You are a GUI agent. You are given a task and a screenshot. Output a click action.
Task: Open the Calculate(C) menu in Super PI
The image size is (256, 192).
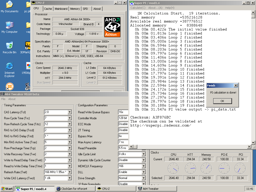coord(138,8)
